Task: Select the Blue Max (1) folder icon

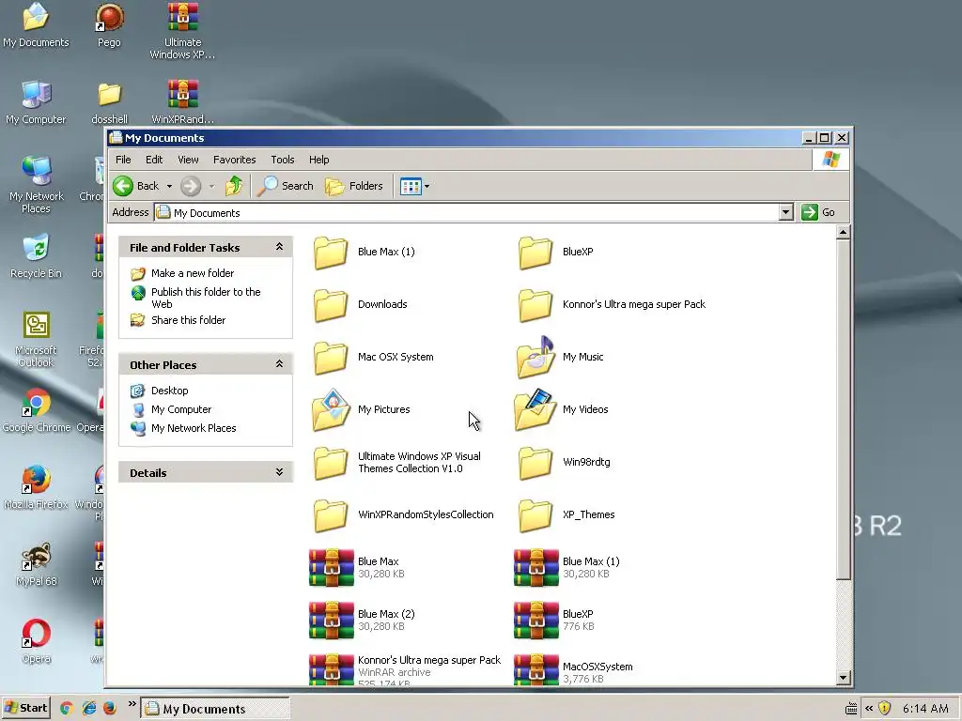Action: tap(332, 253)
